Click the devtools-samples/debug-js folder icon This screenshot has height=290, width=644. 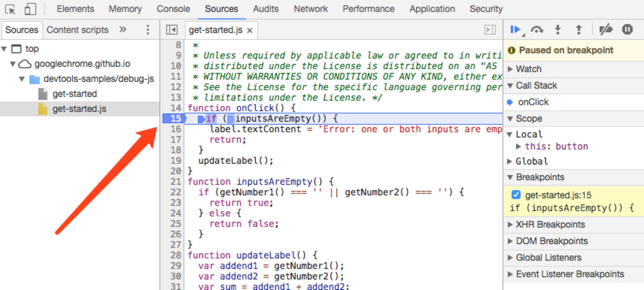35,79
